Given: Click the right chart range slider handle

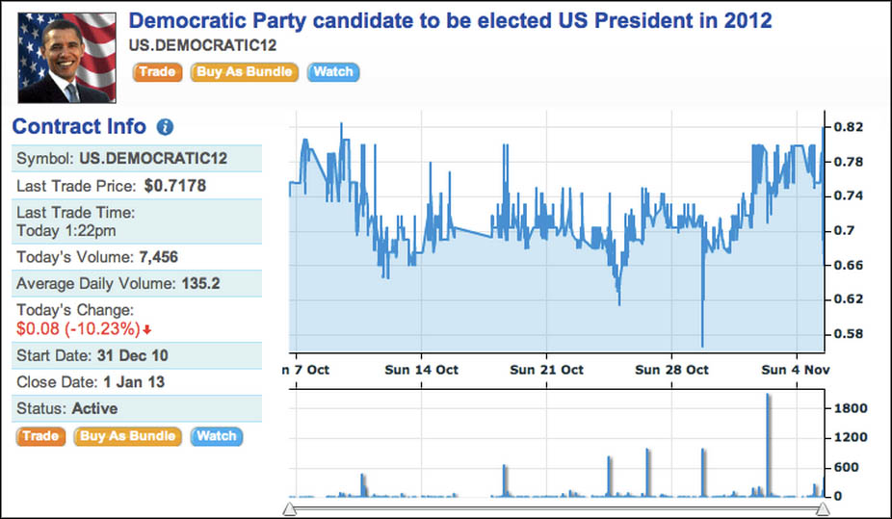Looking at the screenshot, I should click(x=823, y=508).
